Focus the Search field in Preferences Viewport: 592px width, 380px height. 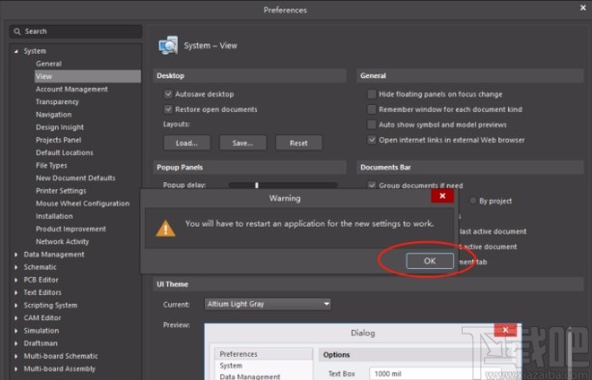[x=76, y=32]
